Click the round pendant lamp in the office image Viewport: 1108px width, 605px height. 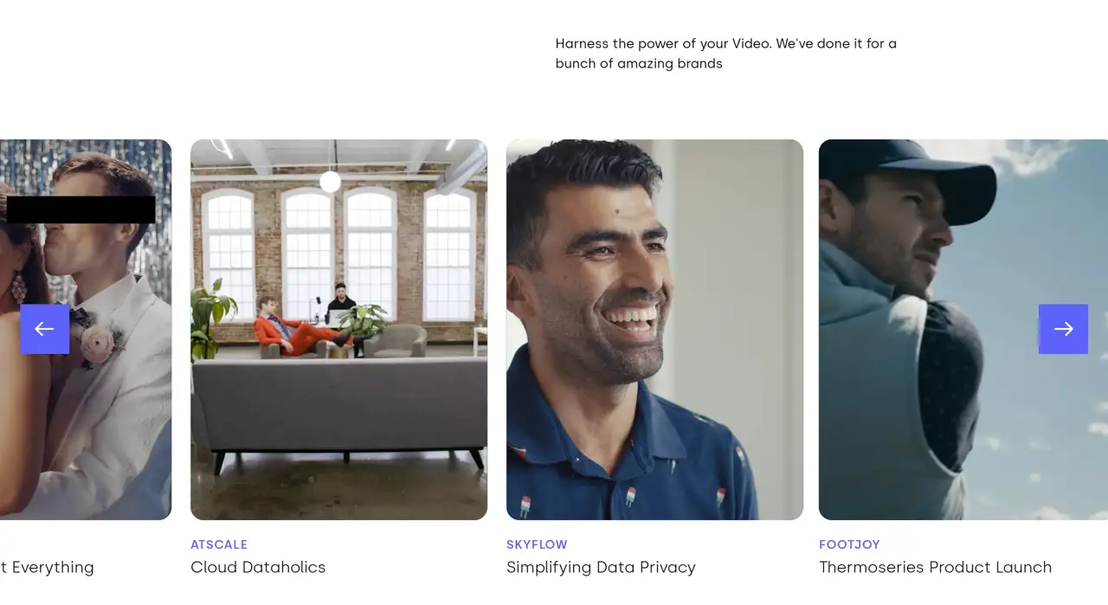[x=330, y=182]
